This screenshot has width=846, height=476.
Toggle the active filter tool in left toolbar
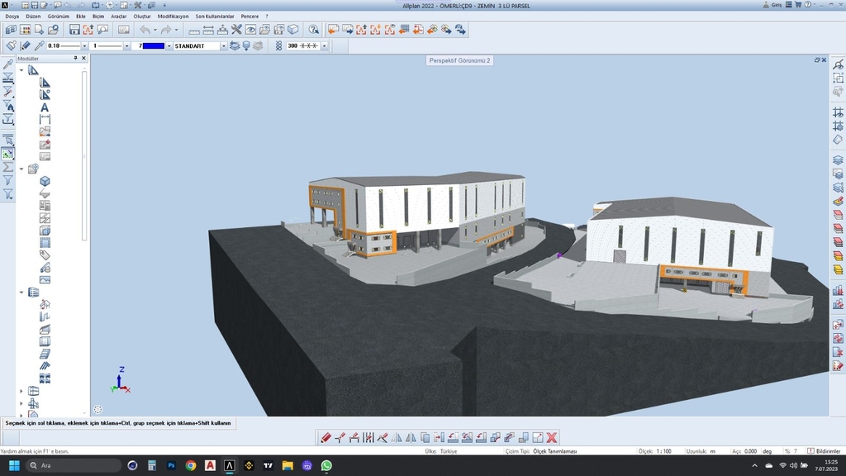tap(7, 154)
